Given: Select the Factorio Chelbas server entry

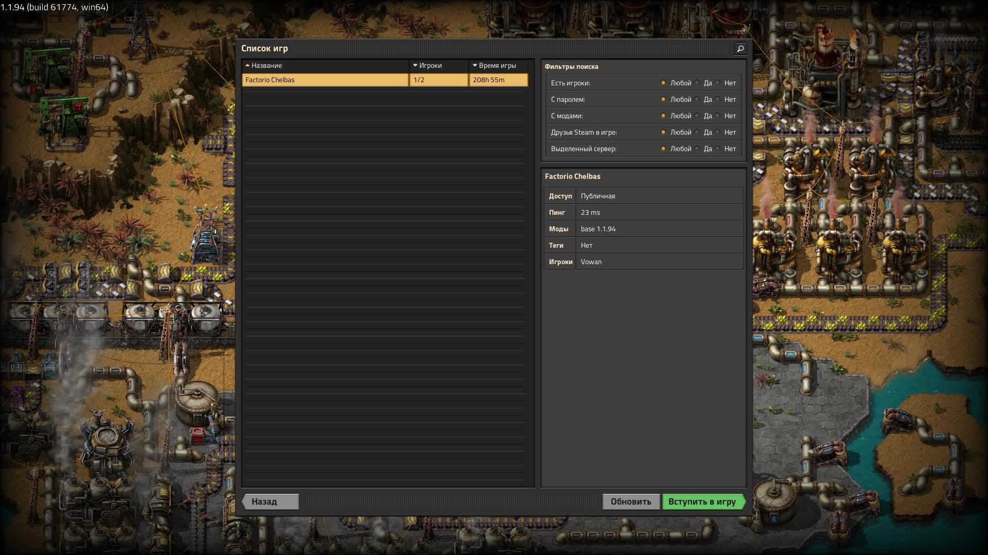Looking at the screenshot, I should (x=324, y=80).
